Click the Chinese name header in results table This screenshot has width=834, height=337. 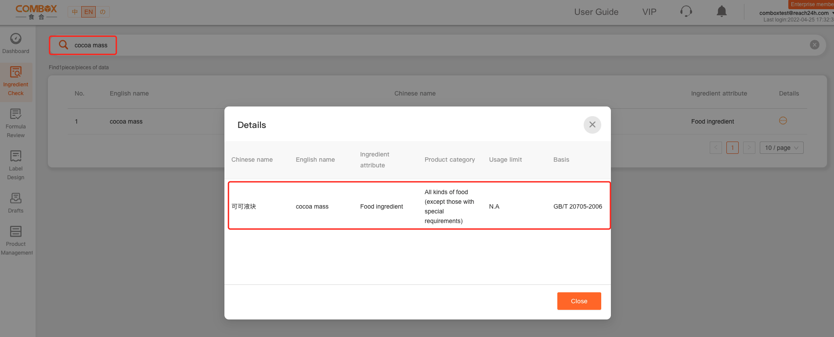(x=415, y=93)
